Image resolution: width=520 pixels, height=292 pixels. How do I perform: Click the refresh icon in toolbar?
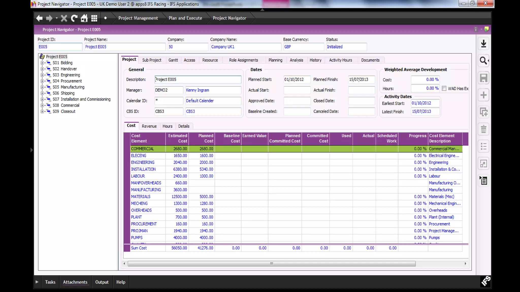[74, 18]
